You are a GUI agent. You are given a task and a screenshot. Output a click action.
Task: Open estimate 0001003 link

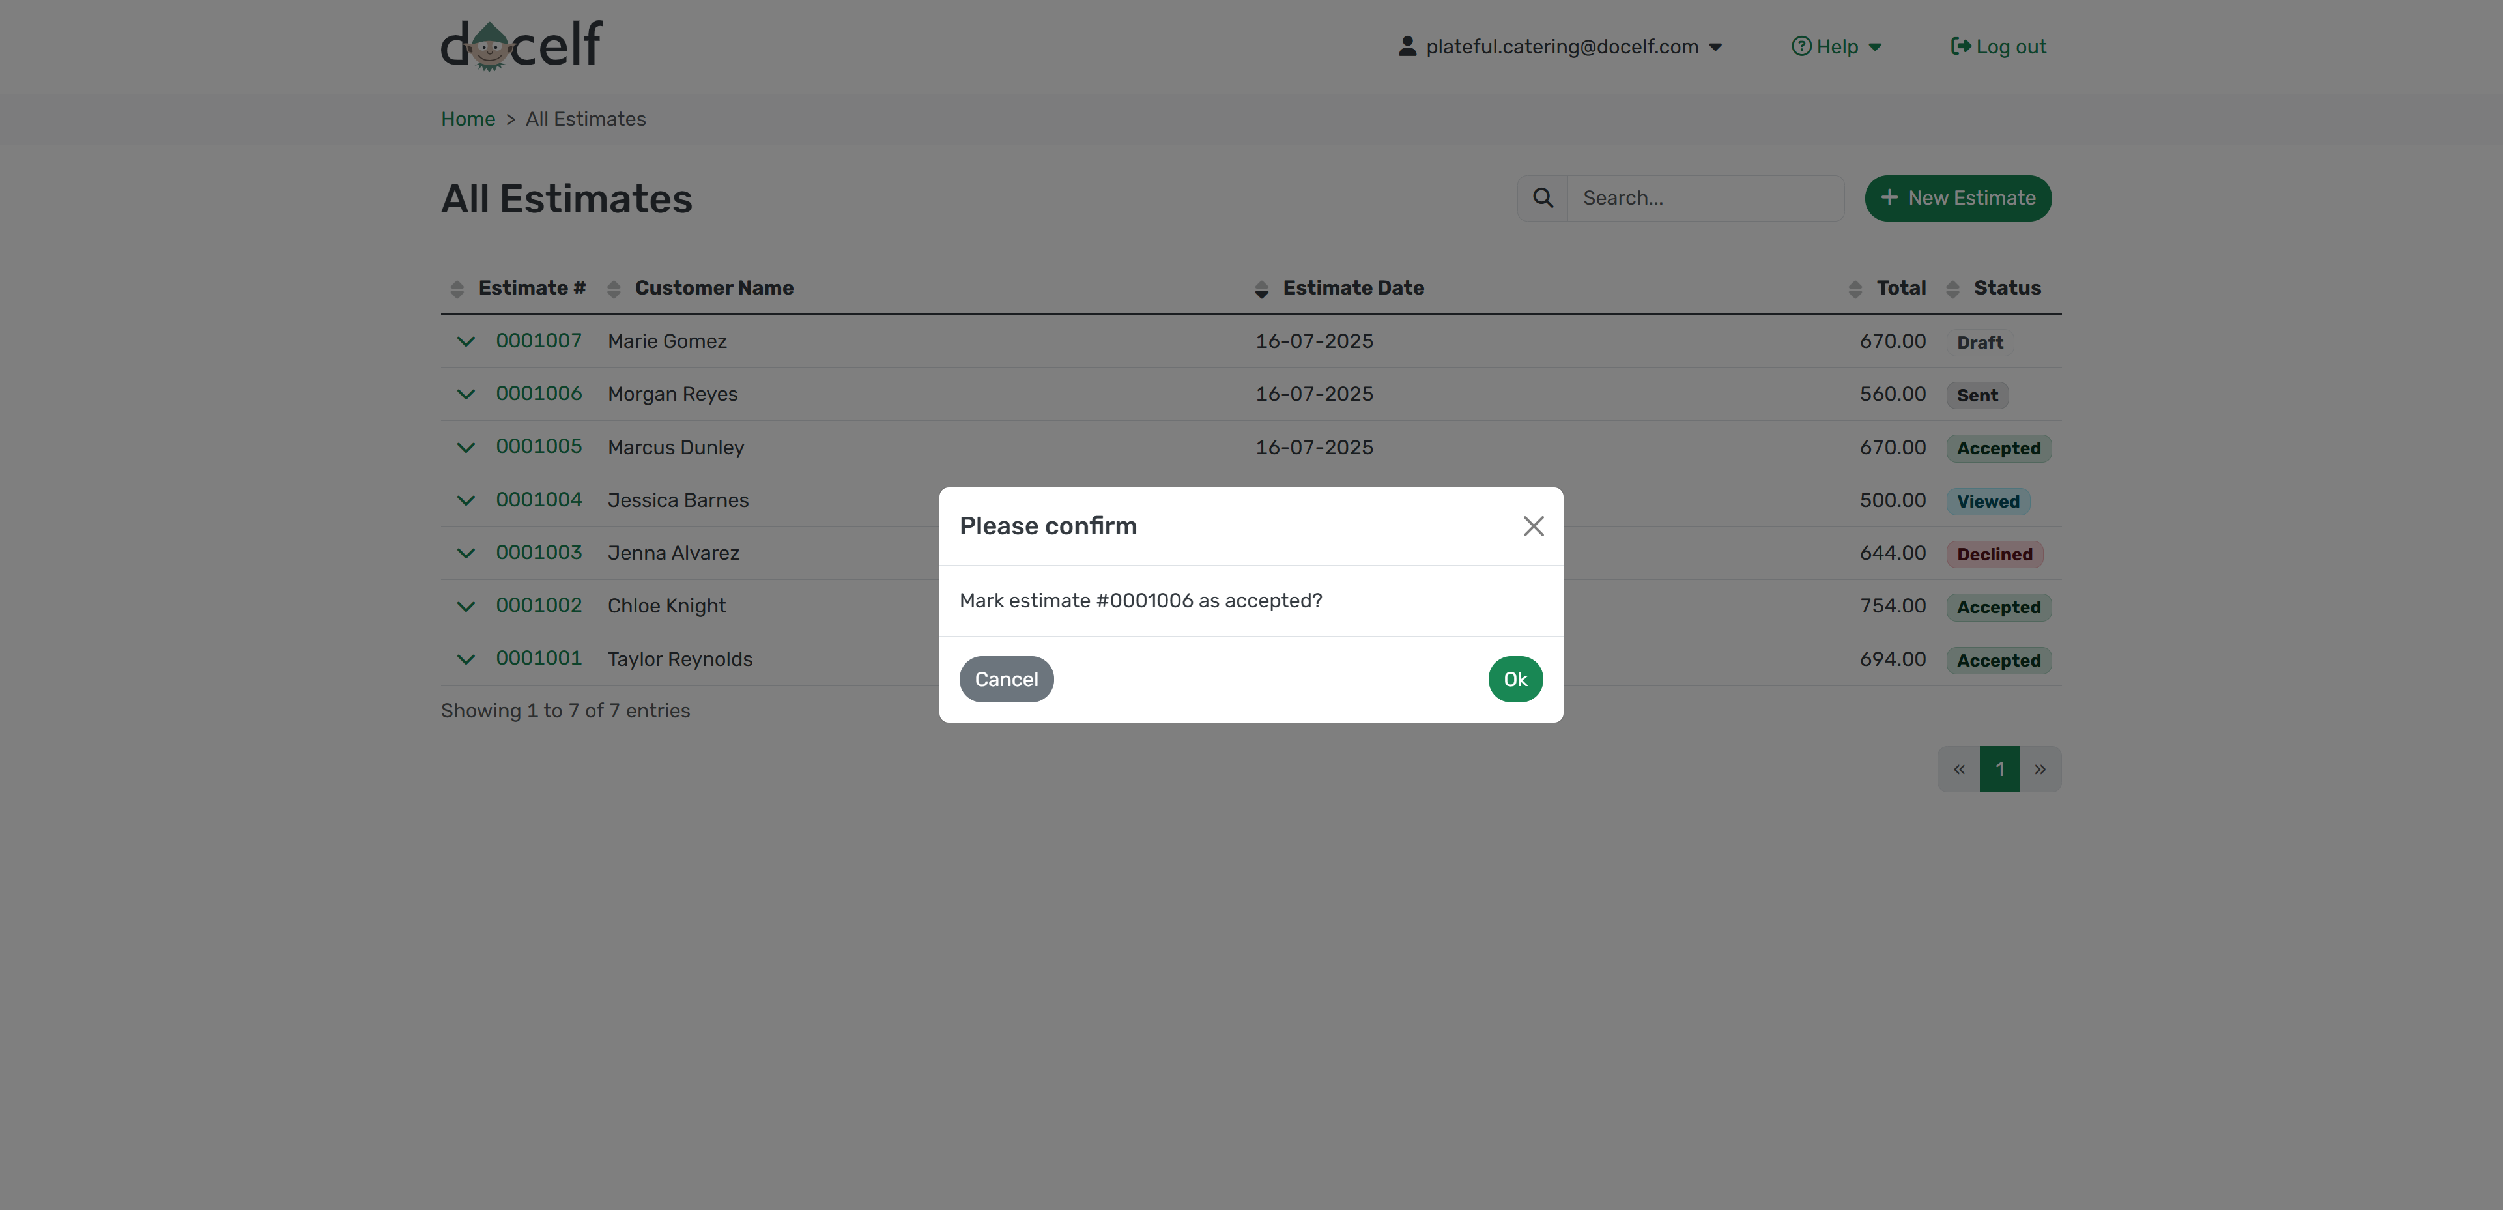click(x=538, y=553)
